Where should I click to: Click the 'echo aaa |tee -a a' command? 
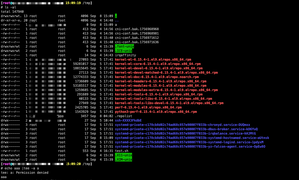pyautogui.click(x=22, y=168)
